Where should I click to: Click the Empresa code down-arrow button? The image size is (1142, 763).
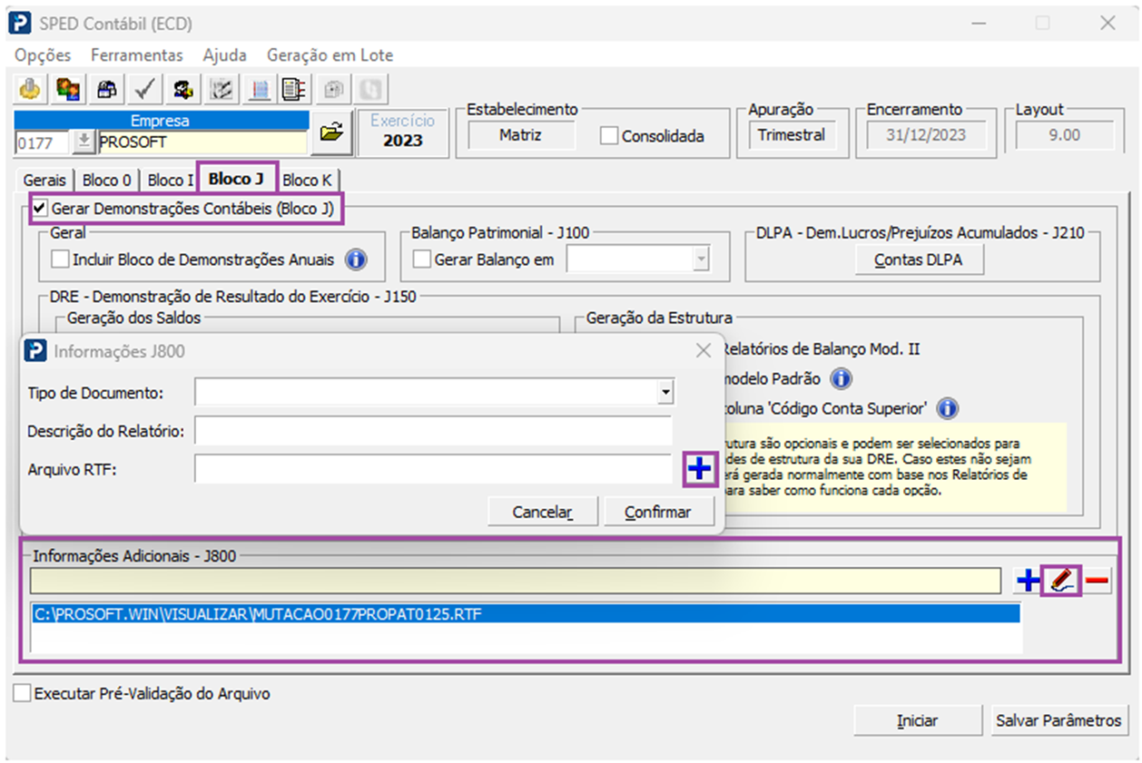point(84,142)
